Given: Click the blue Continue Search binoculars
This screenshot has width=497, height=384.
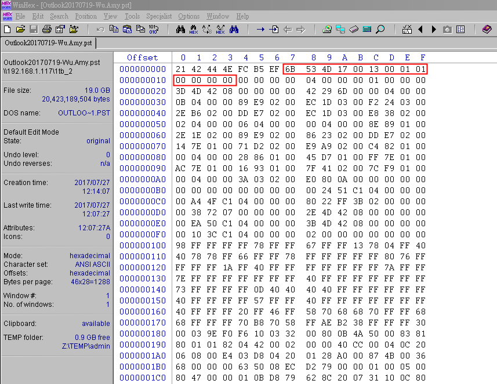Looking at the screenshot, I should click(x=234, y=30).
